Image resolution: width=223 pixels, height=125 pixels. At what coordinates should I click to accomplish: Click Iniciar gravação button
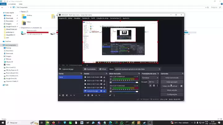pyautogui.click(x=172, y=82)
